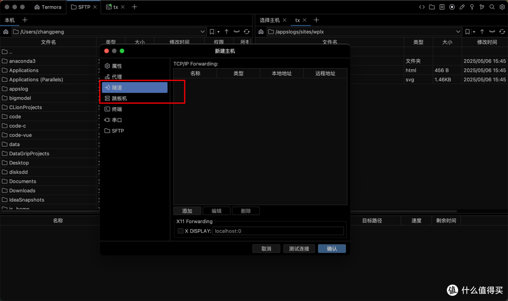Open 终端 section in new host dialog
This screenshot has width=508, height=301.
click(135, 109)
